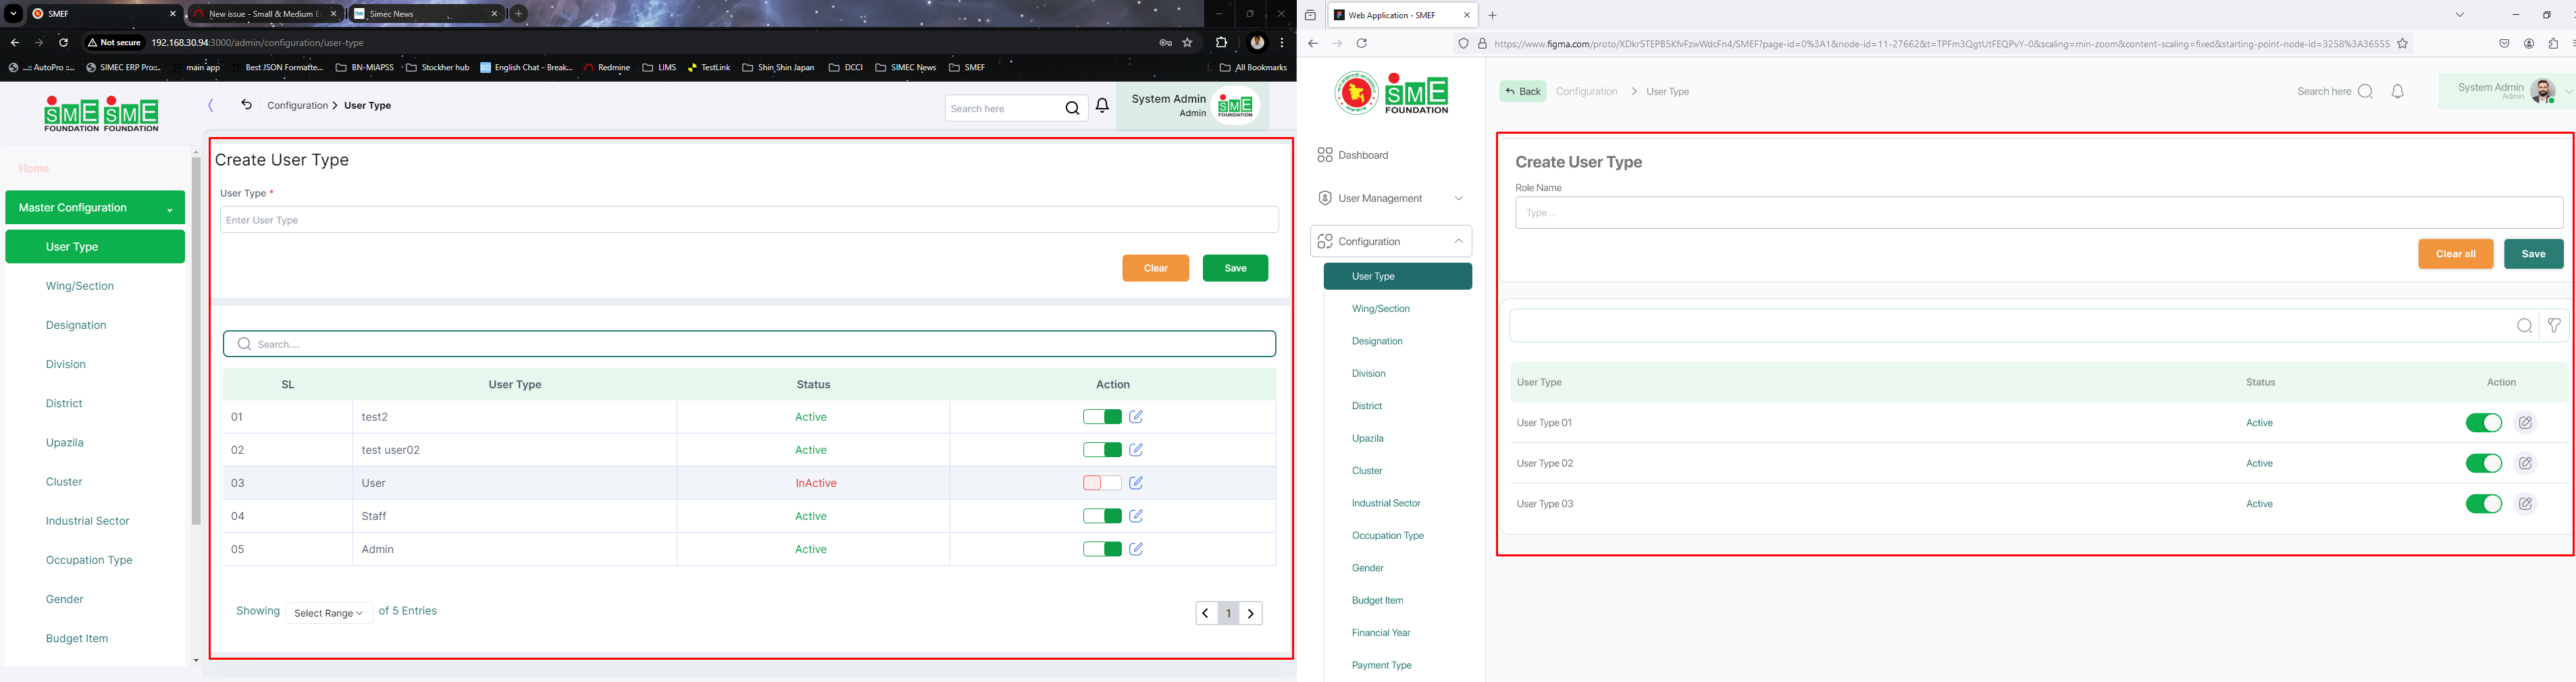Click edit icon for User Type 02 in Figma
Image resolution: width=2576 pixels, height=682 pixels.
pos(2525,463)
